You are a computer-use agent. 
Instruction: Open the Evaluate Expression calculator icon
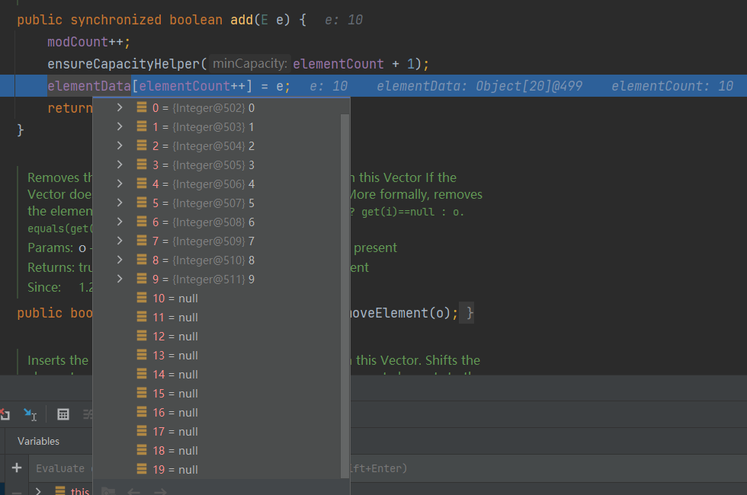pyautogui.click(x=63, y=414)
